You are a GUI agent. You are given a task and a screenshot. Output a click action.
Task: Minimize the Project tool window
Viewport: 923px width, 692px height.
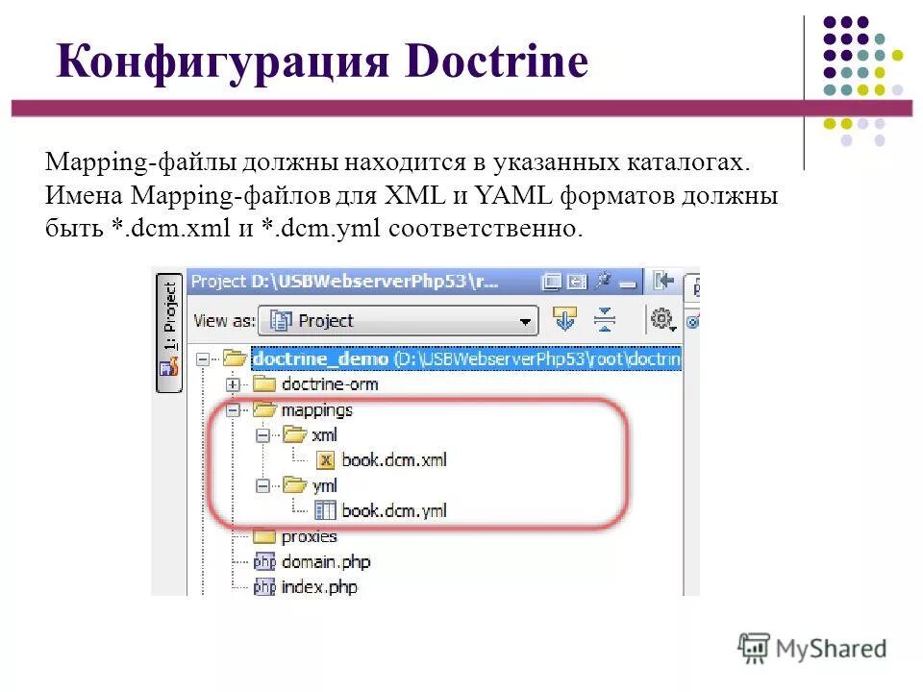click(628, 284)
